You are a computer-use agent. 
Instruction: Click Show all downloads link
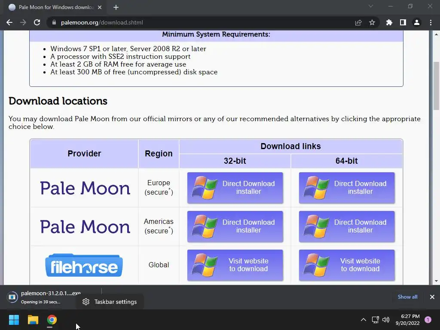[x=407, y=297]
